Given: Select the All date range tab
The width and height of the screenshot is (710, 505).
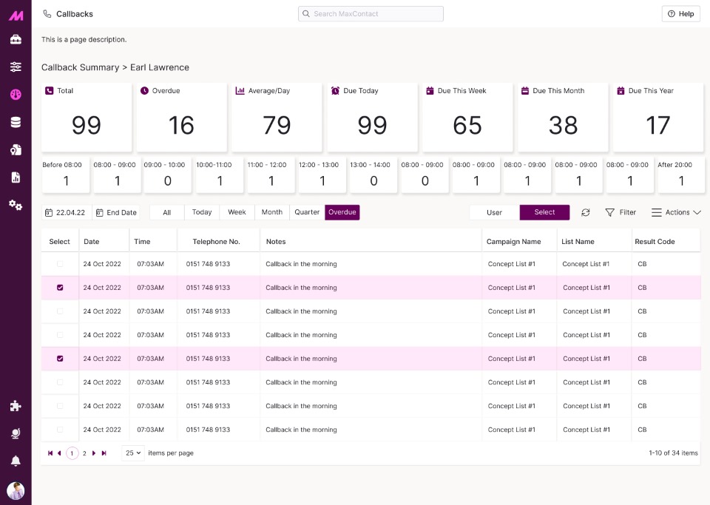Looking at the screenshot, I should click(x=166, y=212).
